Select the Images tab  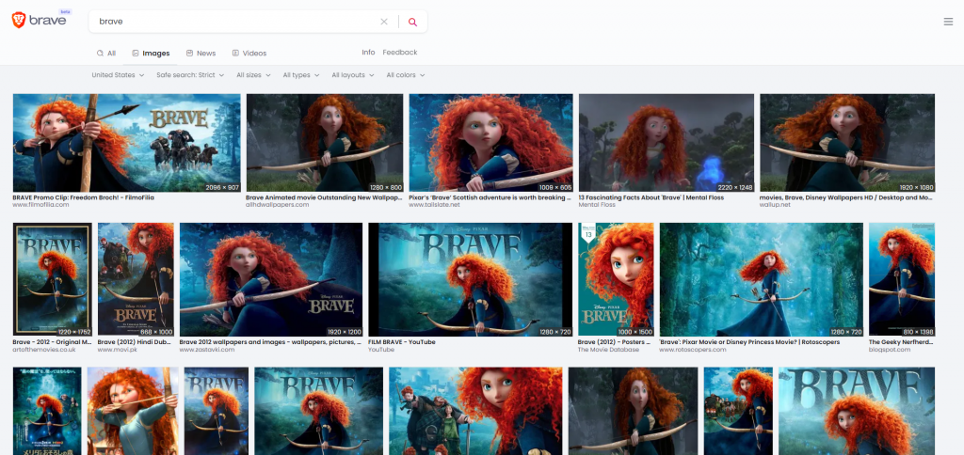coord(151,54)
